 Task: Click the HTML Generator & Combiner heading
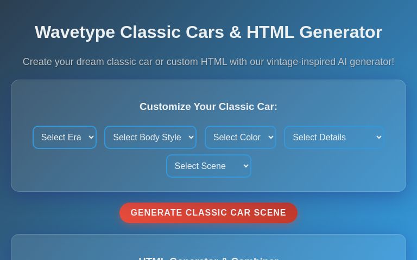[208, 258]
